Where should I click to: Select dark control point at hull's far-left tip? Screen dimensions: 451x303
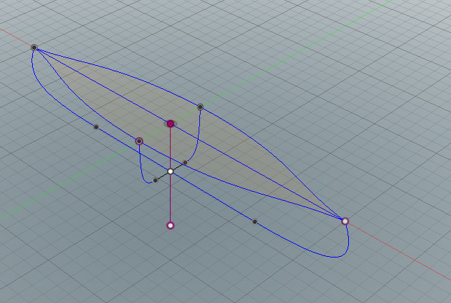click(x=34, y=48)
